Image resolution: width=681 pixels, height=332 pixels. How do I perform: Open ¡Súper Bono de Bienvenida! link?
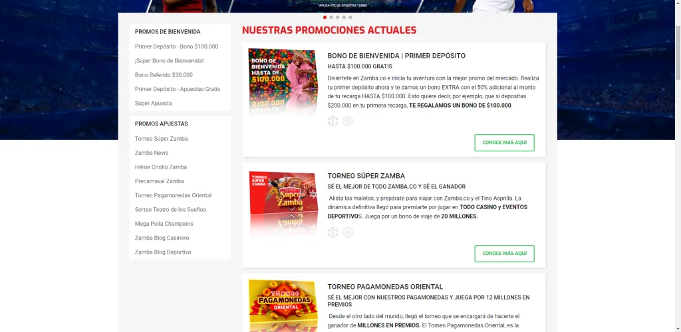pos(170,60)
